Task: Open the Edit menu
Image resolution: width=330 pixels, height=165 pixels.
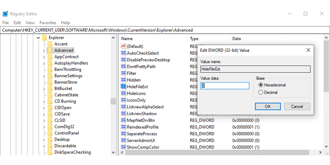Action: click(17, 23)
